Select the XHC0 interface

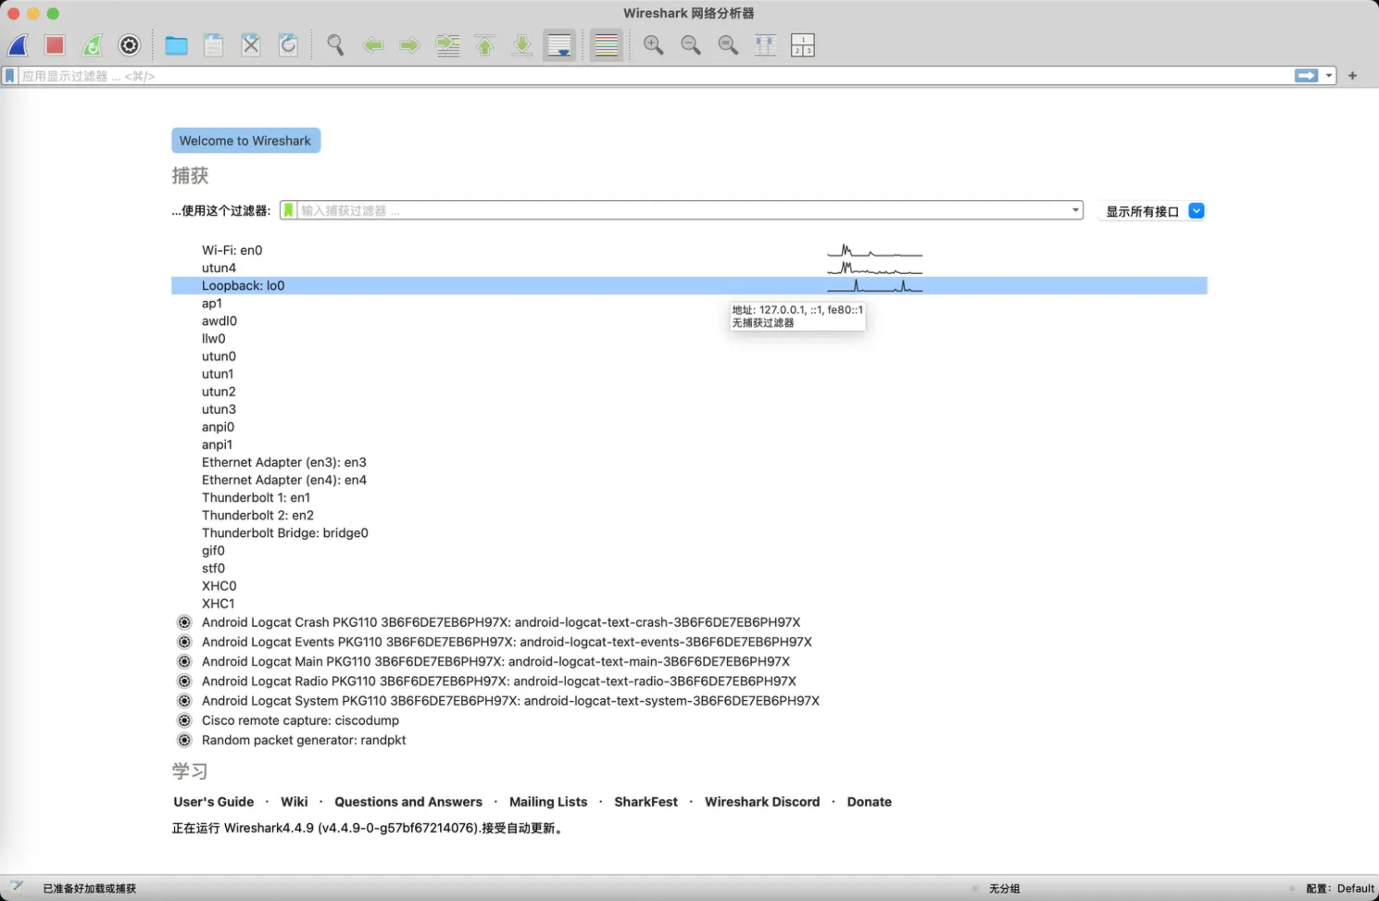(689, 586)
